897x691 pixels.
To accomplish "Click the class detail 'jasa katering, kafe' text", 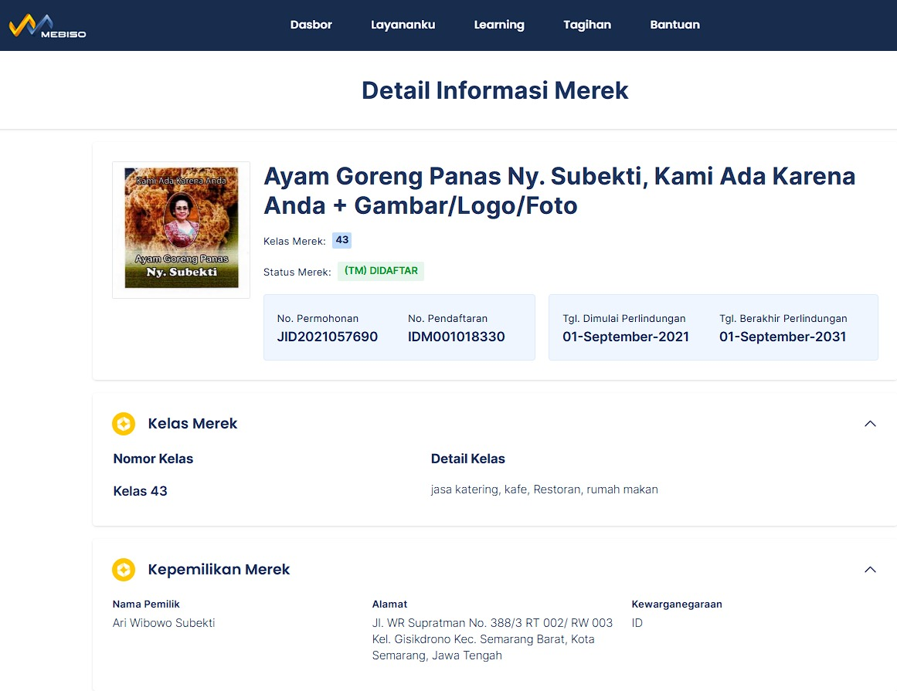I will click(544, 489).
